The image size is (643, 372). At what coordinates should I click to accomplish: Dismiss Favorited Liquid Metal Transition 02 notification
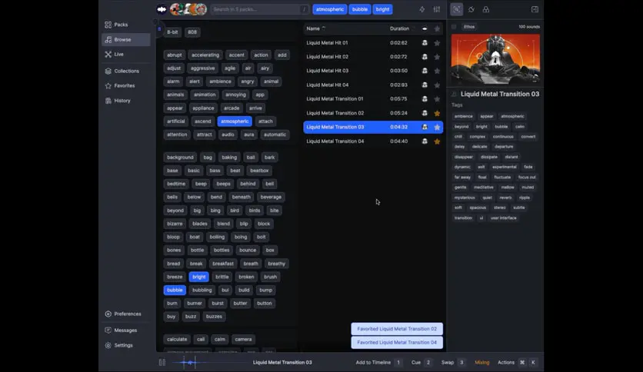397,329
